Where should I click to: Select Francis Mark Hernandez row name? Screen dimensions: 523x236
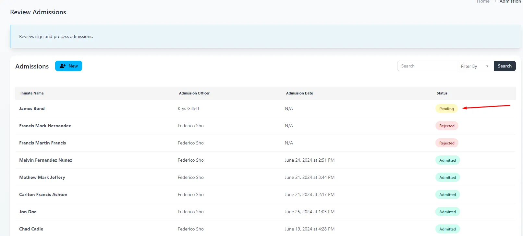(x=45, y=126)
